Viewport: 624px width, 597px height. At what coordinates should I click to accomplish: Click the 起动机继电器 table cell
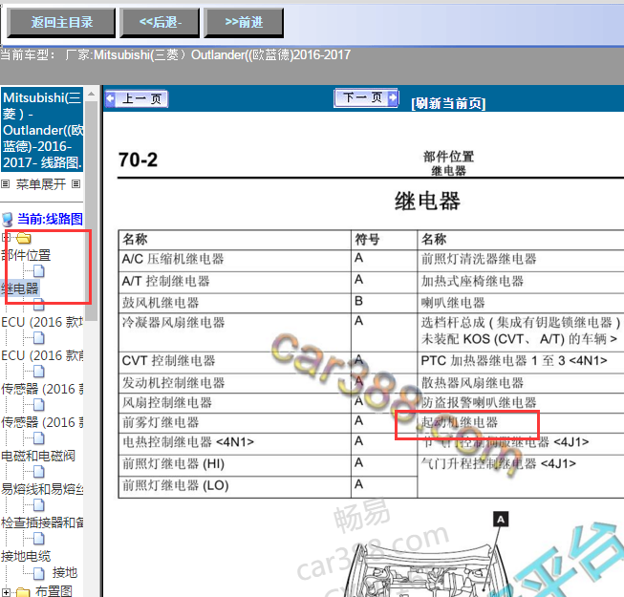pyautogui.click(x=521, y=423)
